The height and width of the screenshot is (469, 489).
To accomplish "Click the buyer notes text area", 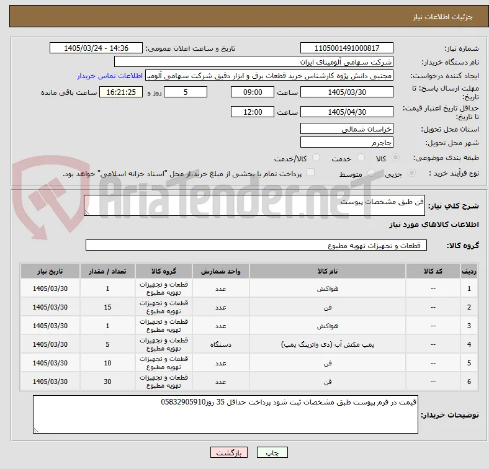I will 225,414.
